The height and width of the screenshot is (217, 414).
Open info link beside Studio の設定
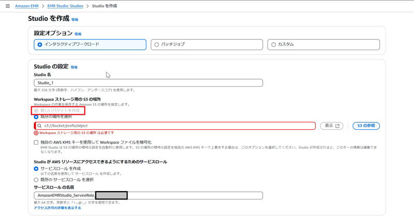click(74, 67)
